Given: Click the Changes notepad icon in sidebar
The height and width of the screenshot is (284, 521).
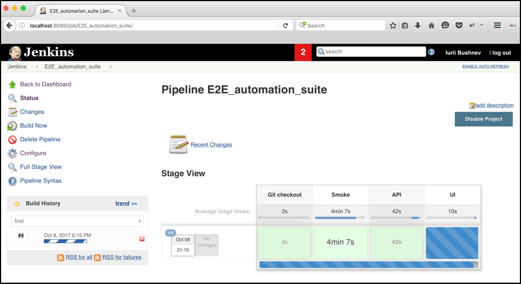Looking at the screenshot, I should click(x=12, y=112).
